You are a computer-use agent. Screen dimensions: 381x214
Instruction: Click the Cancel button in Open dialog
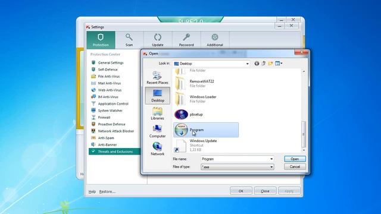[x=295, y=166]
